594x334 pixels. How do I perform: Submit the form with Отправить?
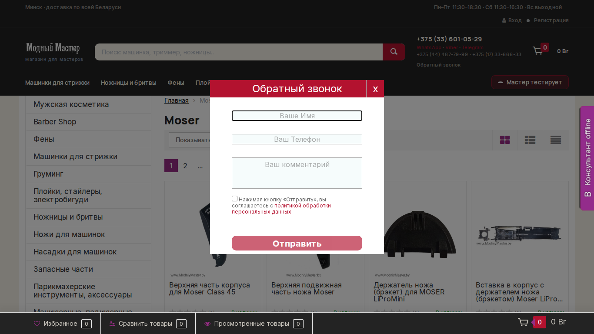click(297, 243)
